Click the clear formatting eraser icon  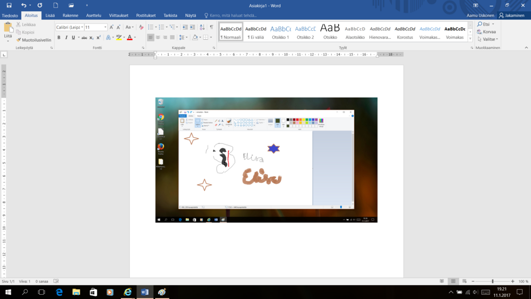(141, 27)
